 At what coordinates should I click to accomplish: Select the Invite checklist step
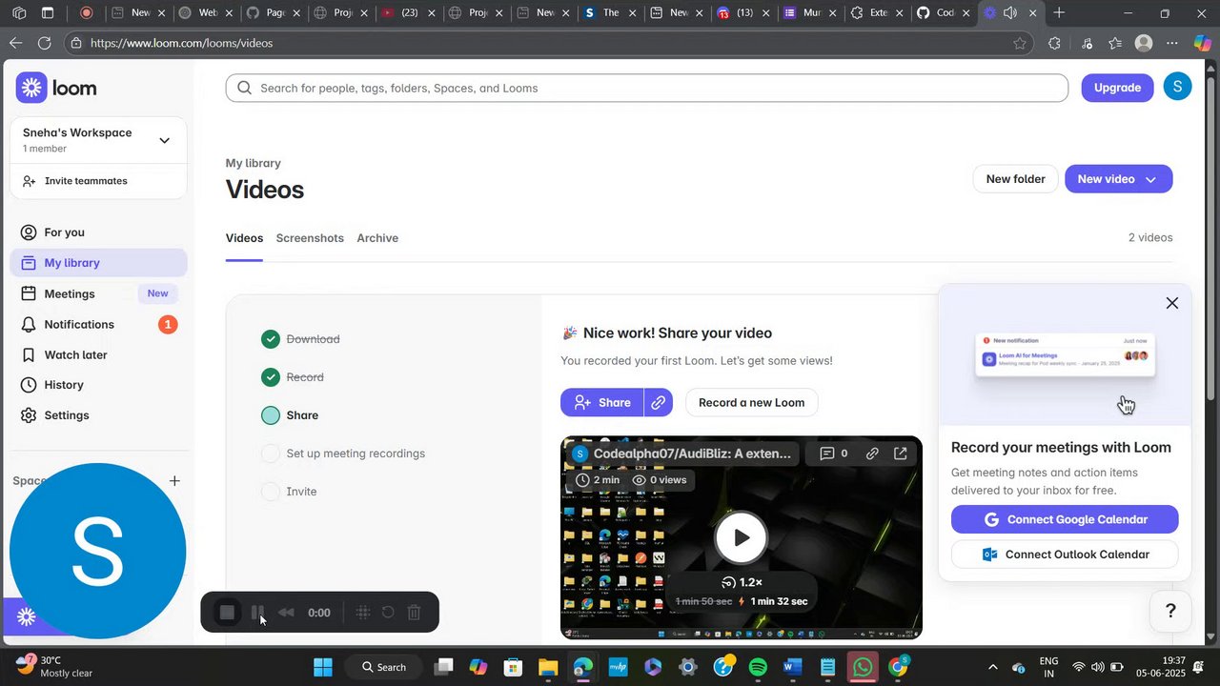[289, 492]
